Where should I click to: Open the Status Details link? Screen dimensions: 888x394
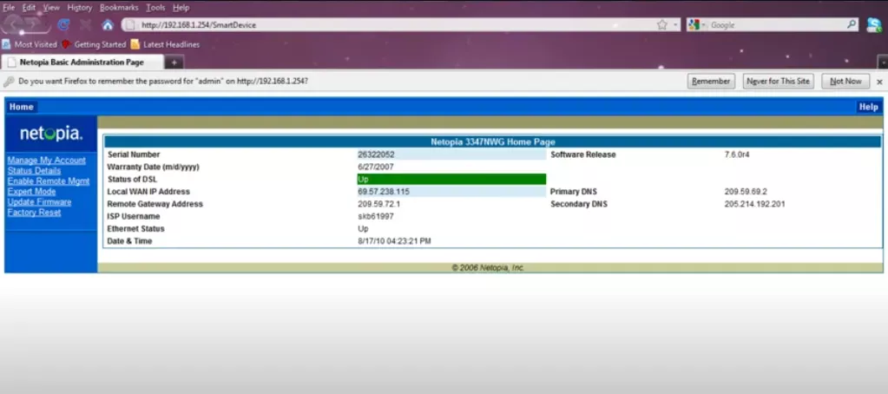34,171
